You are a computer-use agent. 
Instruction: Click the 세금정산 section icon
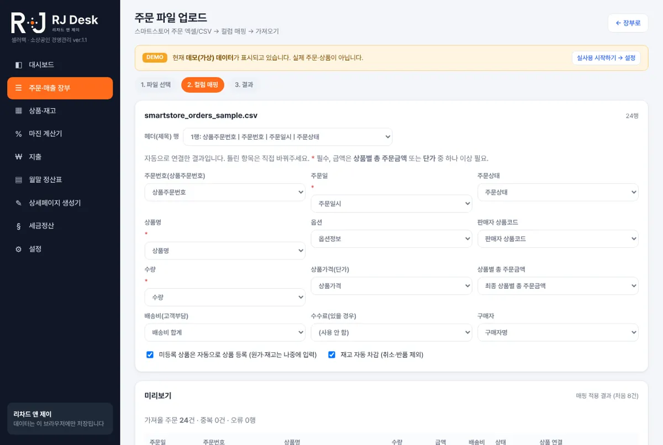[x=19, y=226]
